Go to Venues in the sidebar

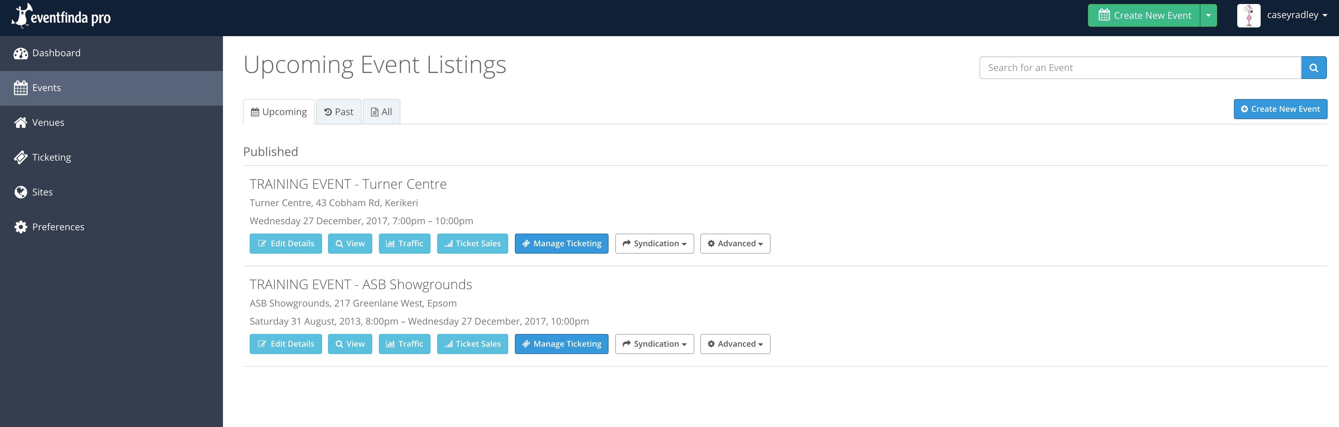coord(111,122)
